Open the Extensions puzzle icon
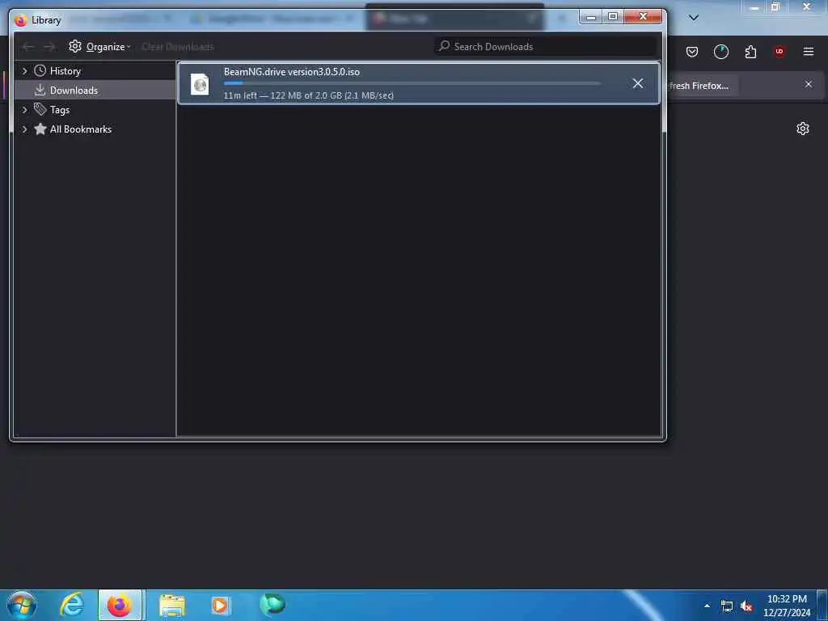Screen dimensions: 828x621 [x=750, y=52]
